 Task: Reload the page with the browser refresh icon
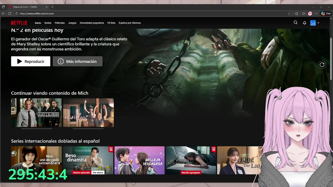coord(10,14)
